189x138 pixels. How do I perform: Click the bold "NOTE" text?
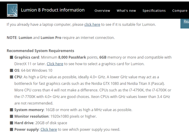[12, 38]
